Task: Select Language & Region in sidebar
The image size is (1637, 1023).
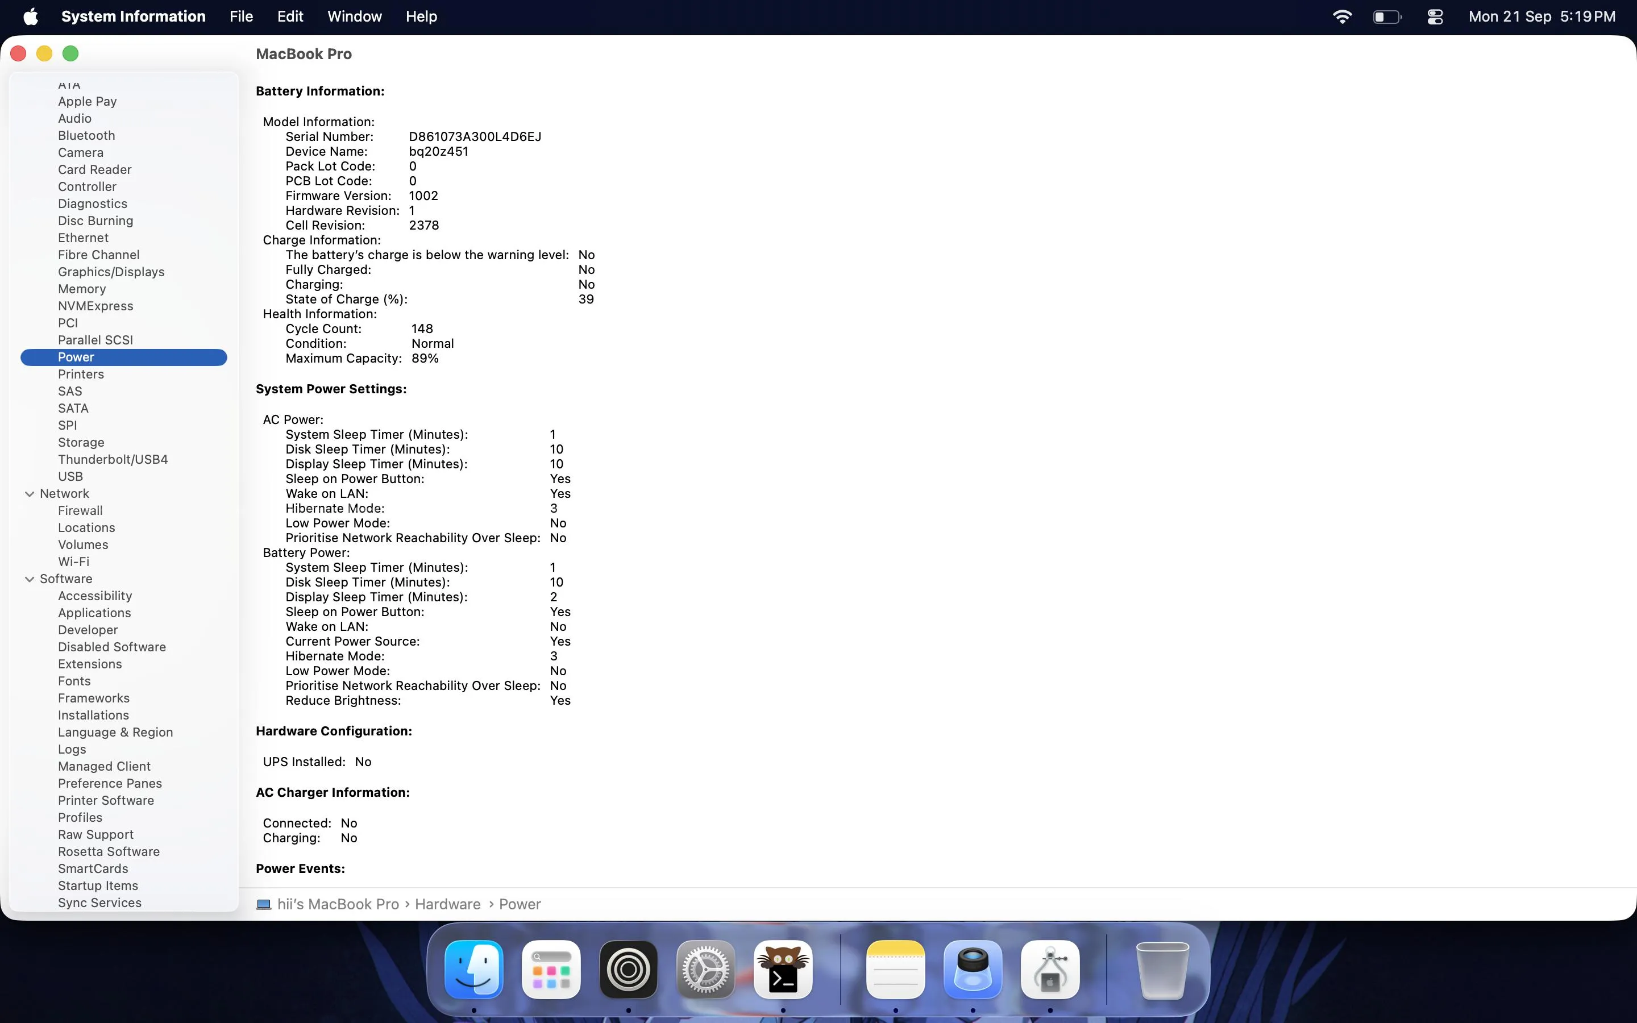Action: 116,732
